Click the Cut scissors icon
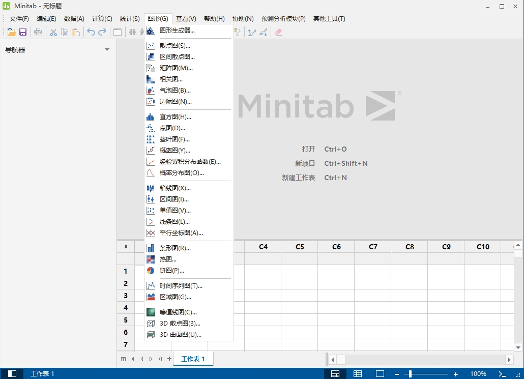This screenshot has width=524, height=379. point(53,32)
